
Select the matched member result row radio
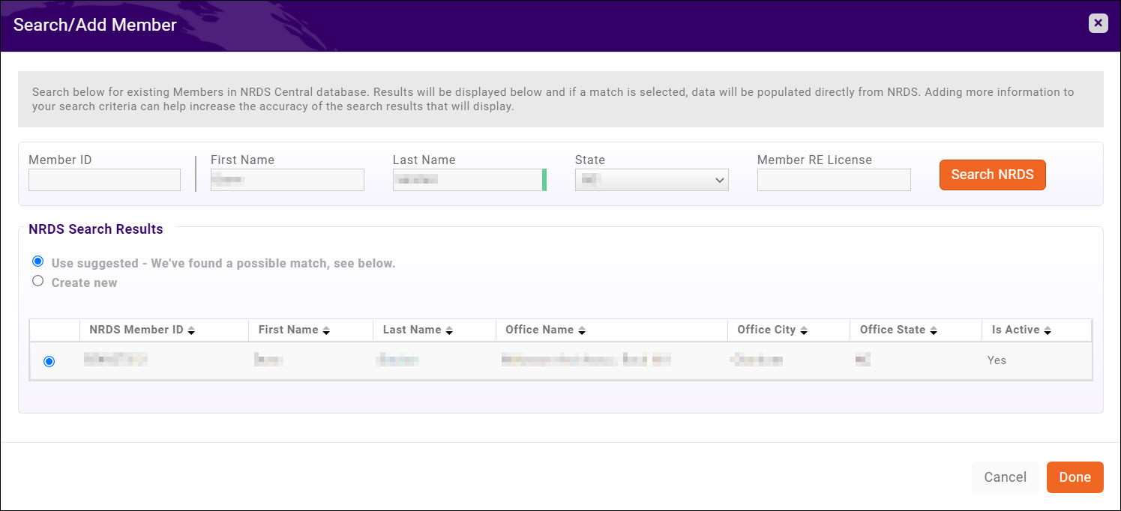pyautogui.click(x=49, y=360)
